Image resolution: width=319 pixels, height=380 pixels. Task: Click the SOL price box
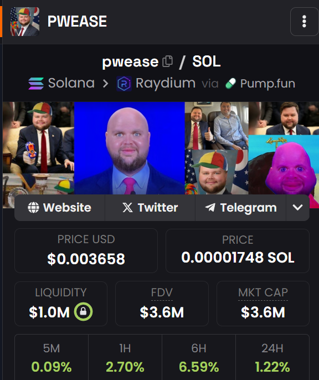click(238, 250)
